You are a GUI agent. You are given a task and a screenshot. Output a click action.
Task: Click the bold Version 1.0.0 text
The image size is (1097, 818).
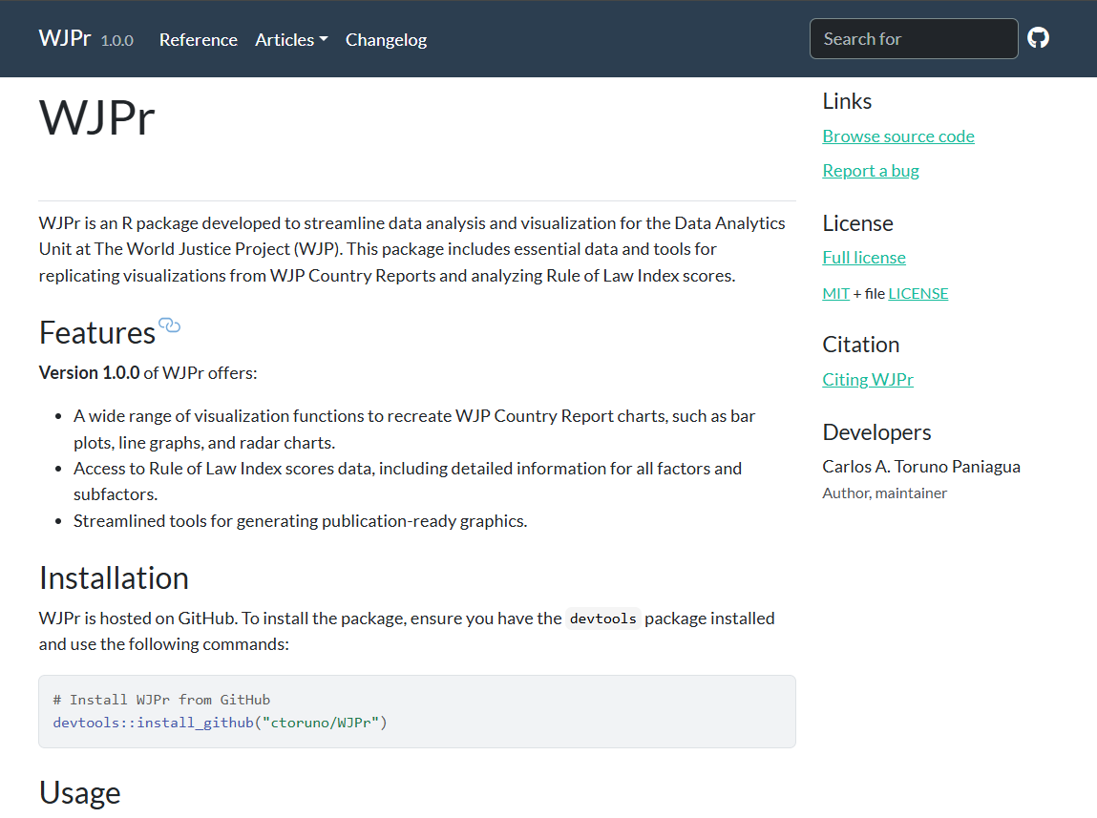pyautogui.click(x=90, y=372)
